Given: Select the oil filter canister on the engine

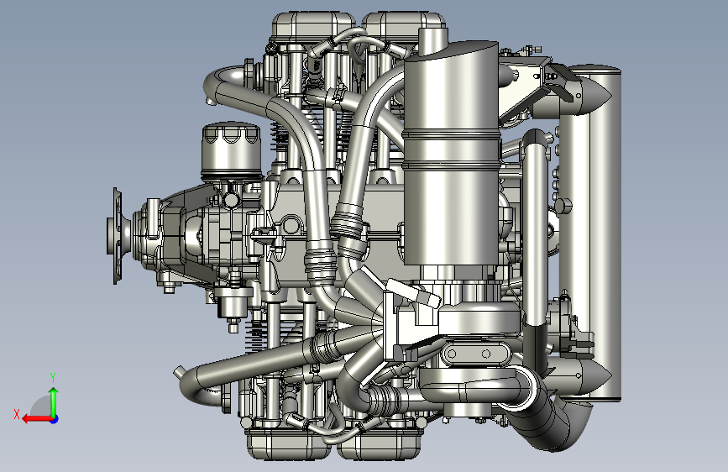Looking at the screenshot, I should coord(231,151).
